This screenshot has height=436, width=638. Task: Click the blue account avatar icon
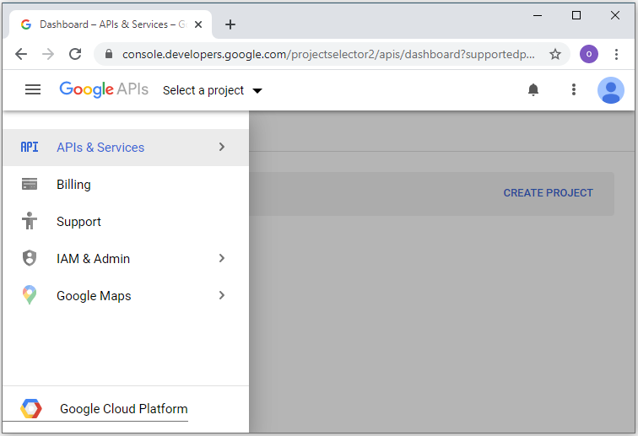(x=611, y=90)
